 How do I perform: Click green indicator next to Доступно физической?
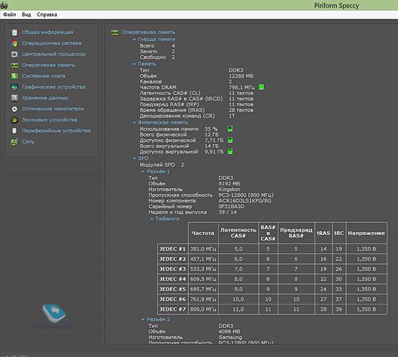coord(230,140)
